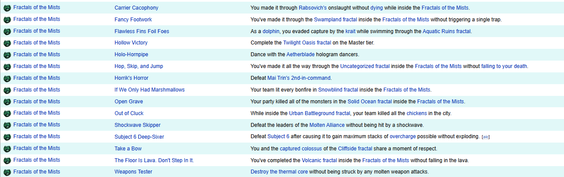Click the icon in the Holo-Hornpipe row
564x177 pixels.
pos(7,55)
